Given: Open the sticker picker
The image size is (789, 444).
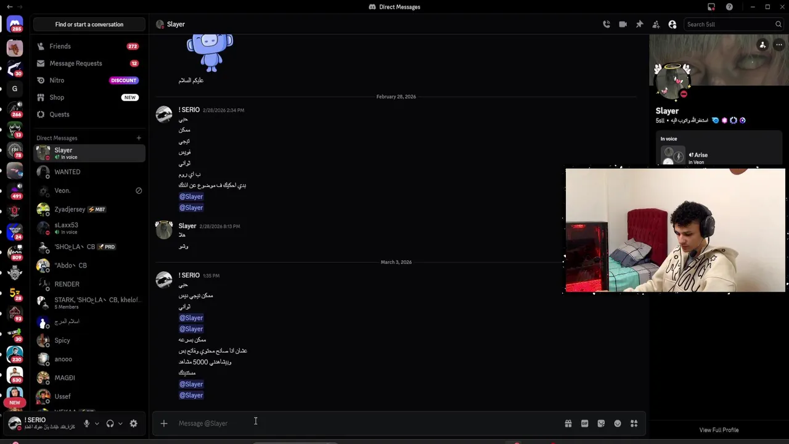Looking at the screenshot, I should [x=601, y=424].
